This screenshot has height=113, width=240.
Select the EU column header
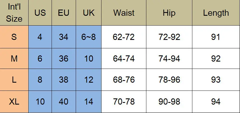click(x=64, y=13)
